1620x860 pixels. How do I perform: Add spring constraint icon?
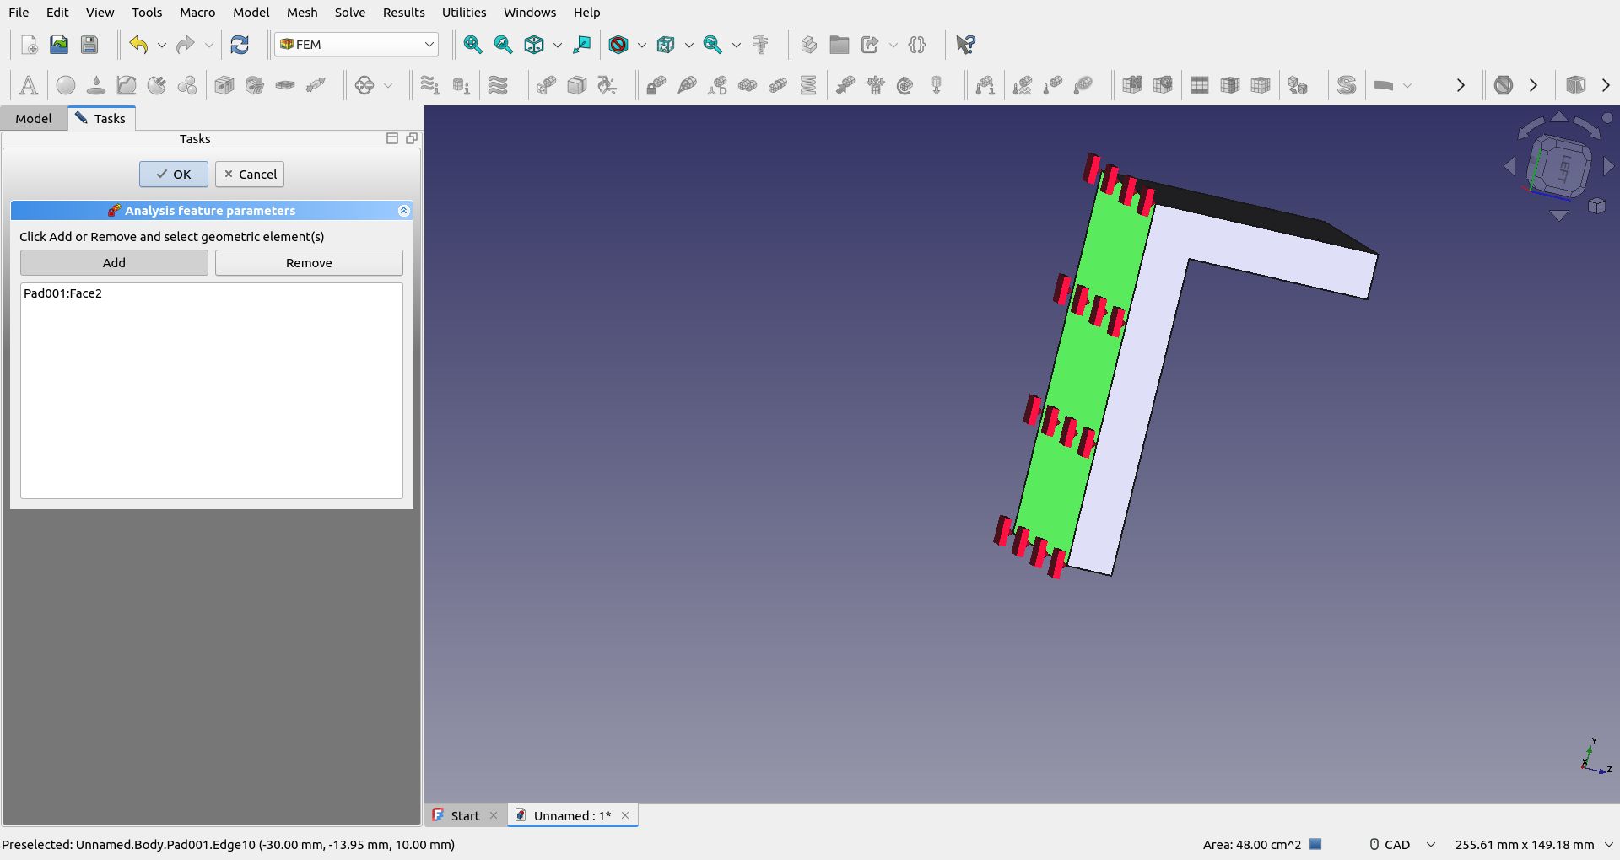[808, 85]
